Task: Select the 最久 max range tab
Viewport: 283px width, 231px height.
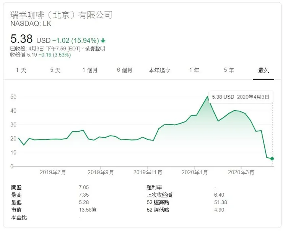Action: [x=263, y=70]
